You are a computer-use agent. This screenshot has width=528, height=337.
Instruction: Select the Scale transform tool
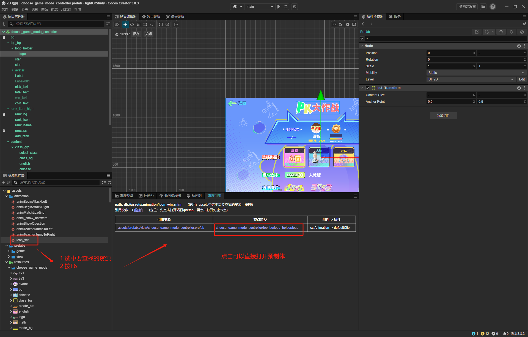click(x=139, y=24)
